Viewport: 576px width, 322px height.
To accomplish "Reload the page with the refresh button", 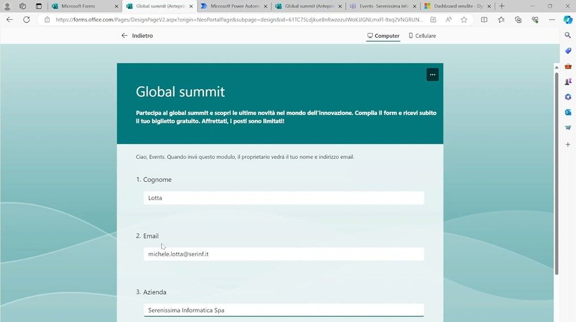I will 26,19.
